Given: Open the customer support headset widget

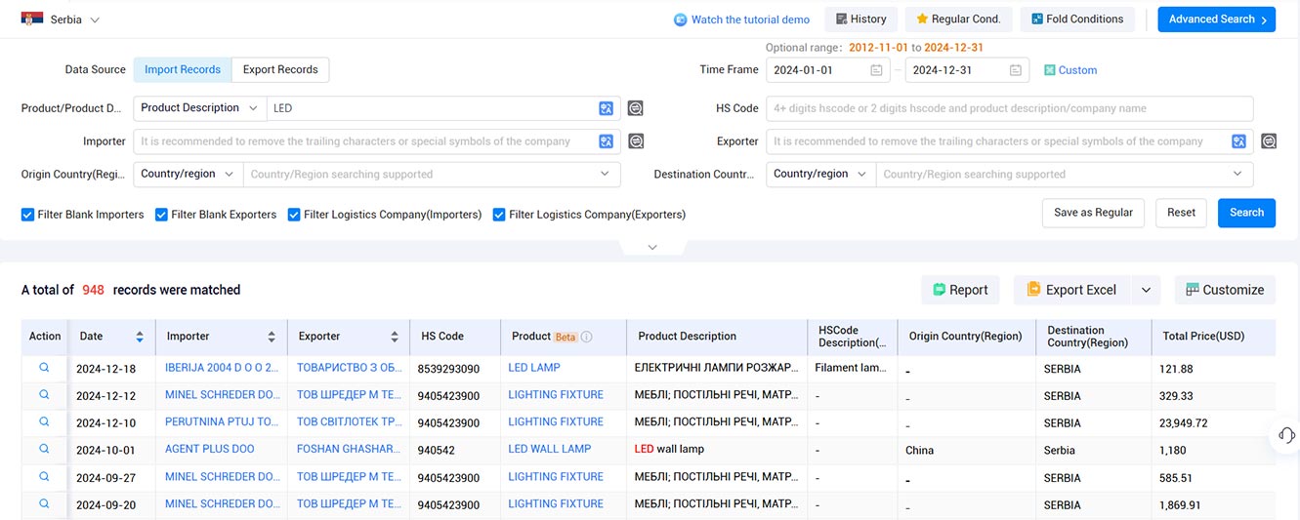Looking at the screenshot, I should 1286,435.
